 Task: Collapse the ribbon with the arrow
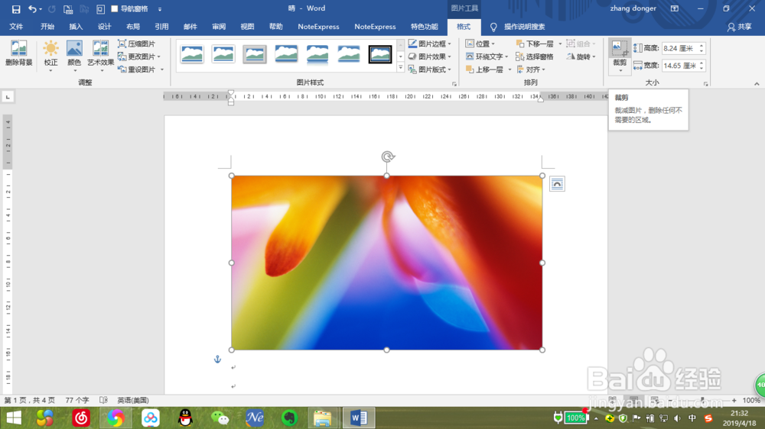coord(757,84)
